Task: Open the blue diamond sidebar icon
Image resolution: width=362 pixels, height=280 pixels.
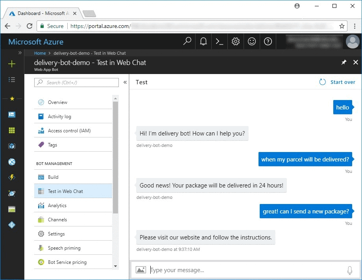Action: [x=12, y=225]
